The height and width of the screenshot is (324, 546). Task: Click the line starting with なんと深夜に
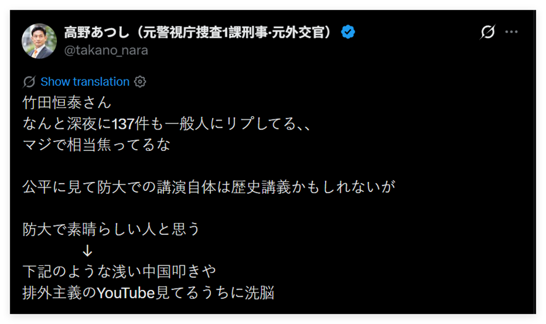click(168, 124)
